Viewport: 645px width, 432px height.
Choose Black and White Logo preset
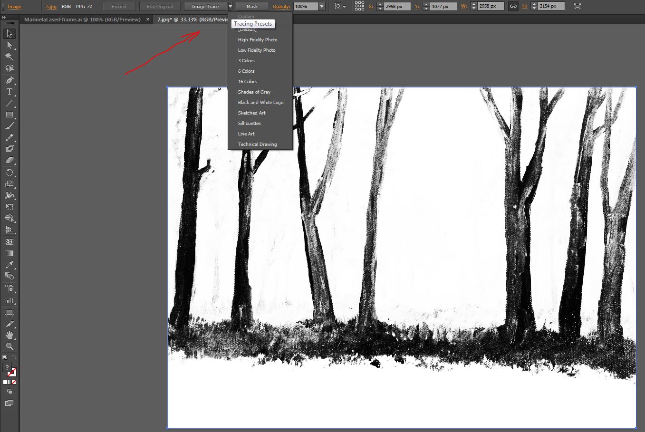[260, 103]
